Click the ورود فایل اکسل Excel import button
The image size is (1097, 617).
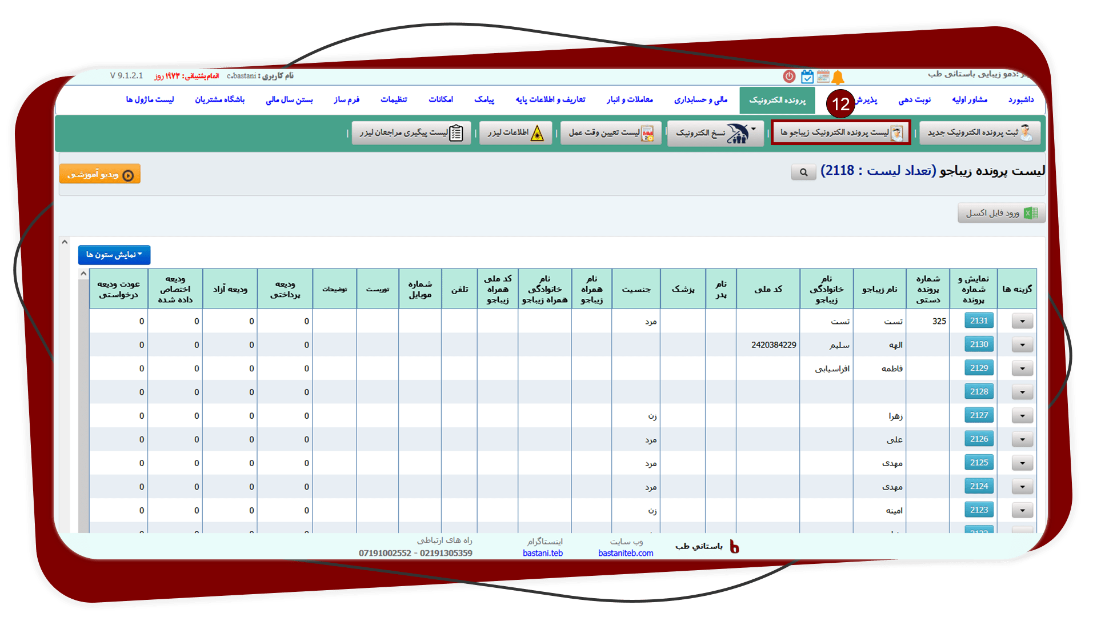tap(1002, 213)
